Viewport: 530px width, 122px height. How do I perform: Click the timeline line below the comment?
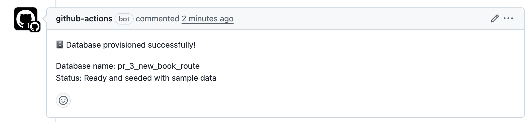click(x=56, y=120)
